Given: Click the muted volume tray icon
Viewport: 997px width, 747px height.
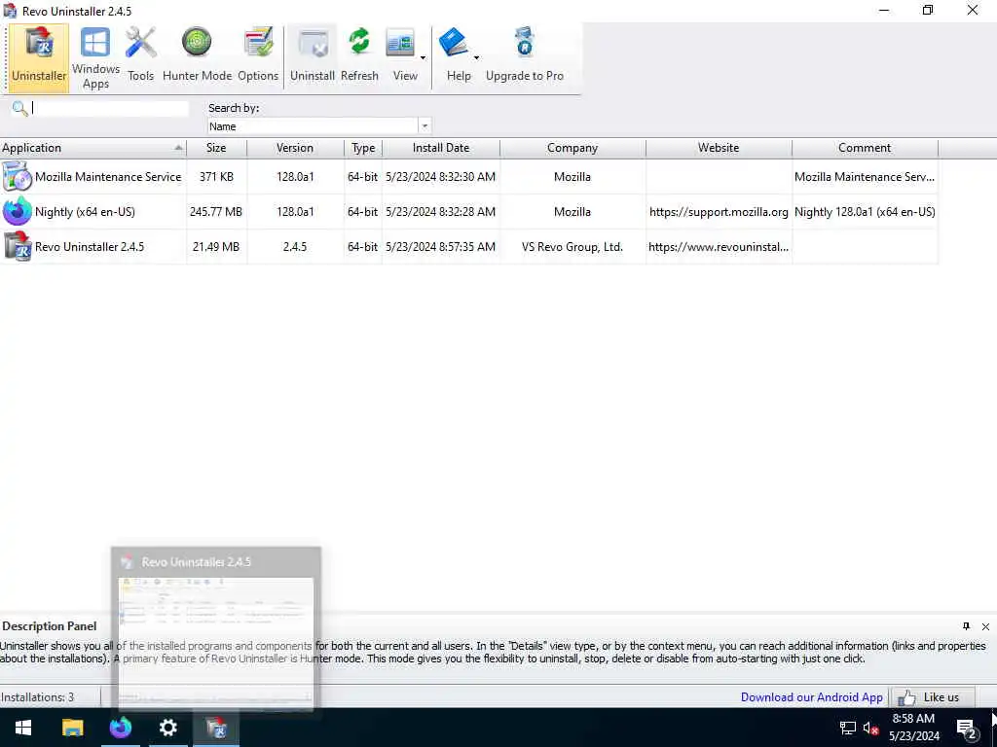Looking at the screenshot, I should pyautogui.click(x=870, y=728).
